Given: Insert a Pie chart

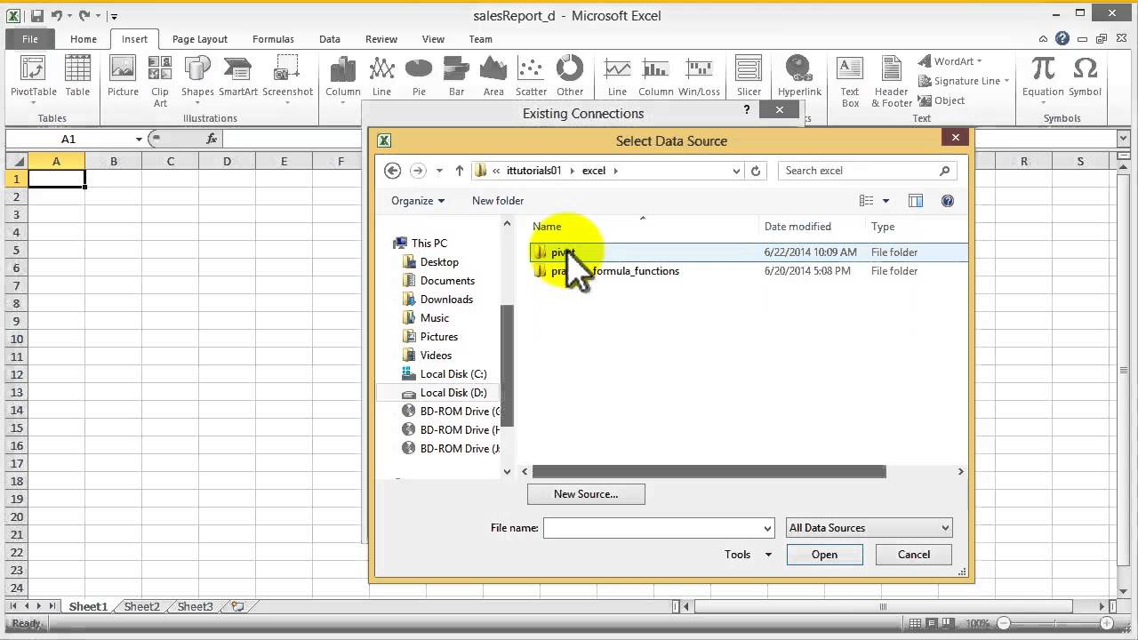Looking at the screenshot, I should 419,77.
